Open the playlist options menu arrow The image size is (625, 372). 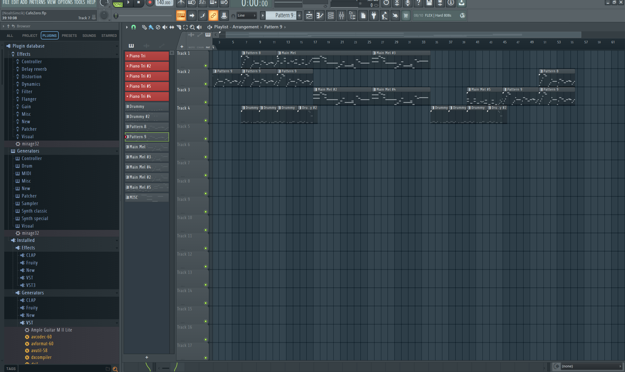(x=127, y=27)
